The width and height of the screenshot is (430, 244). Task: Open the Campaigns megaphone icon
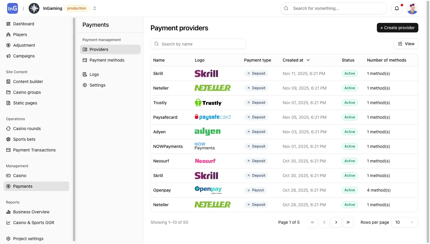coord(8,56)
